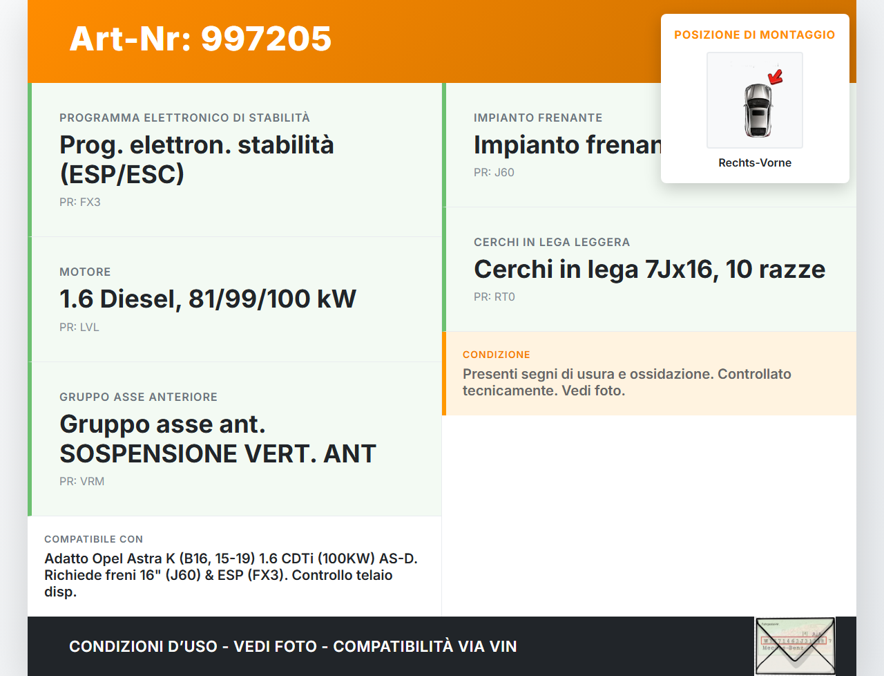Click the Art-Nr: 997205 heading
The height and width of the screenshot is (676, 884).
click(x=200, y=39)
